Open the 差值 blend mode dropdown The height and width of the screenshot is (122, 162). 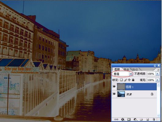123,74
